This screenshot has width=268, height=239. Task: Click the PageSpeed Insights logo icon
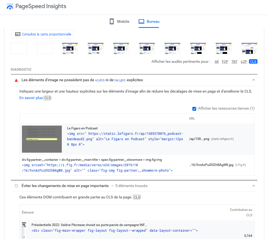click(x=10, y=6)
